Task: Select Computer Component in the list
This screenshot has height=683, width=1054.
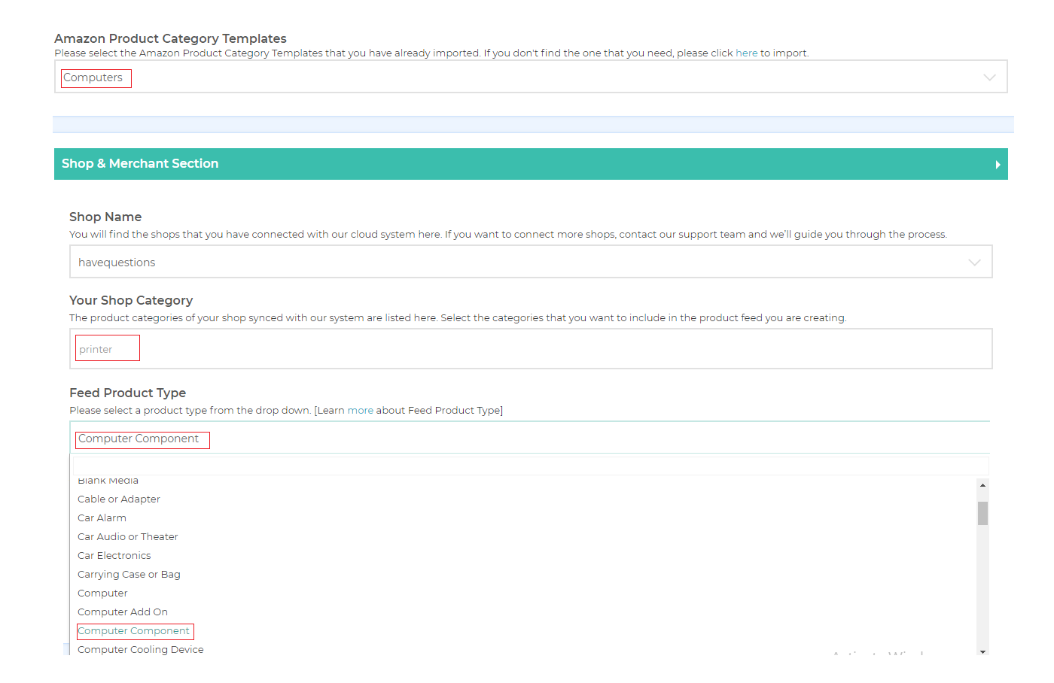Action: 134,631
